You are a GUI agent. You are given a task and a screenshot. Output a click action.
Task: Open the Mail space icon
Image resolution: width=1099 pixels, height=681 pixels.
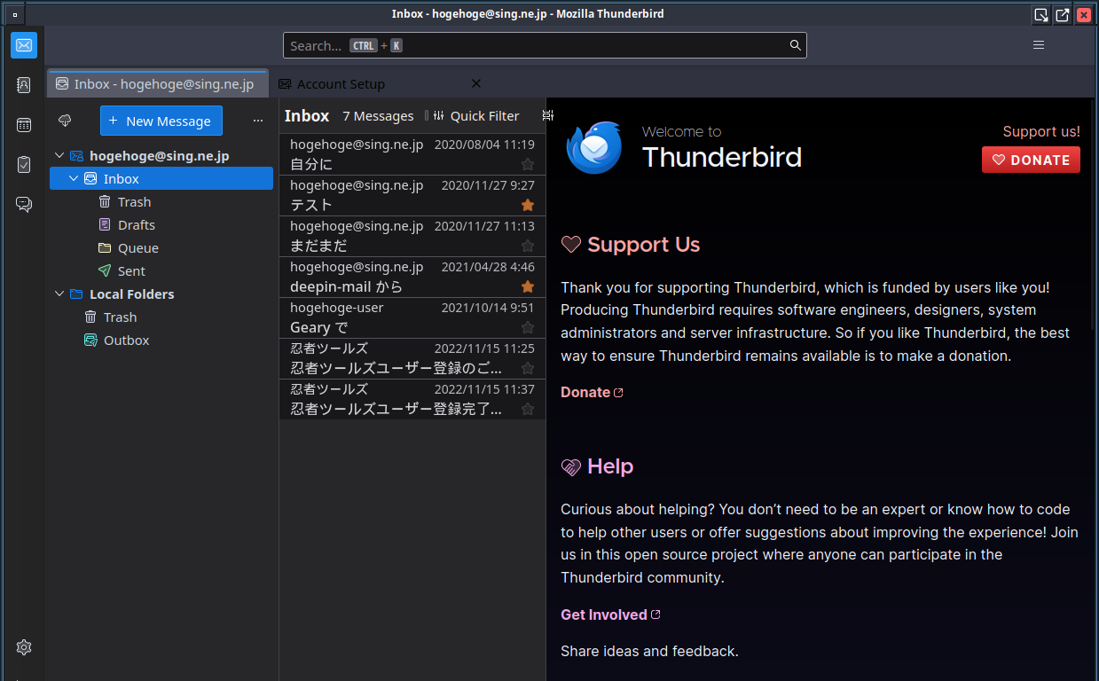(x=24, y=45)
